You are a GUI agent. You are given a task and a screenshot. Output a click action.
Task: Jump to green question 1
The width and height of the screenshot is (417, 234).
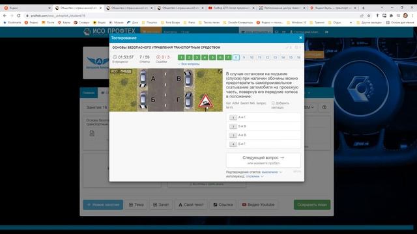(181, 57)
